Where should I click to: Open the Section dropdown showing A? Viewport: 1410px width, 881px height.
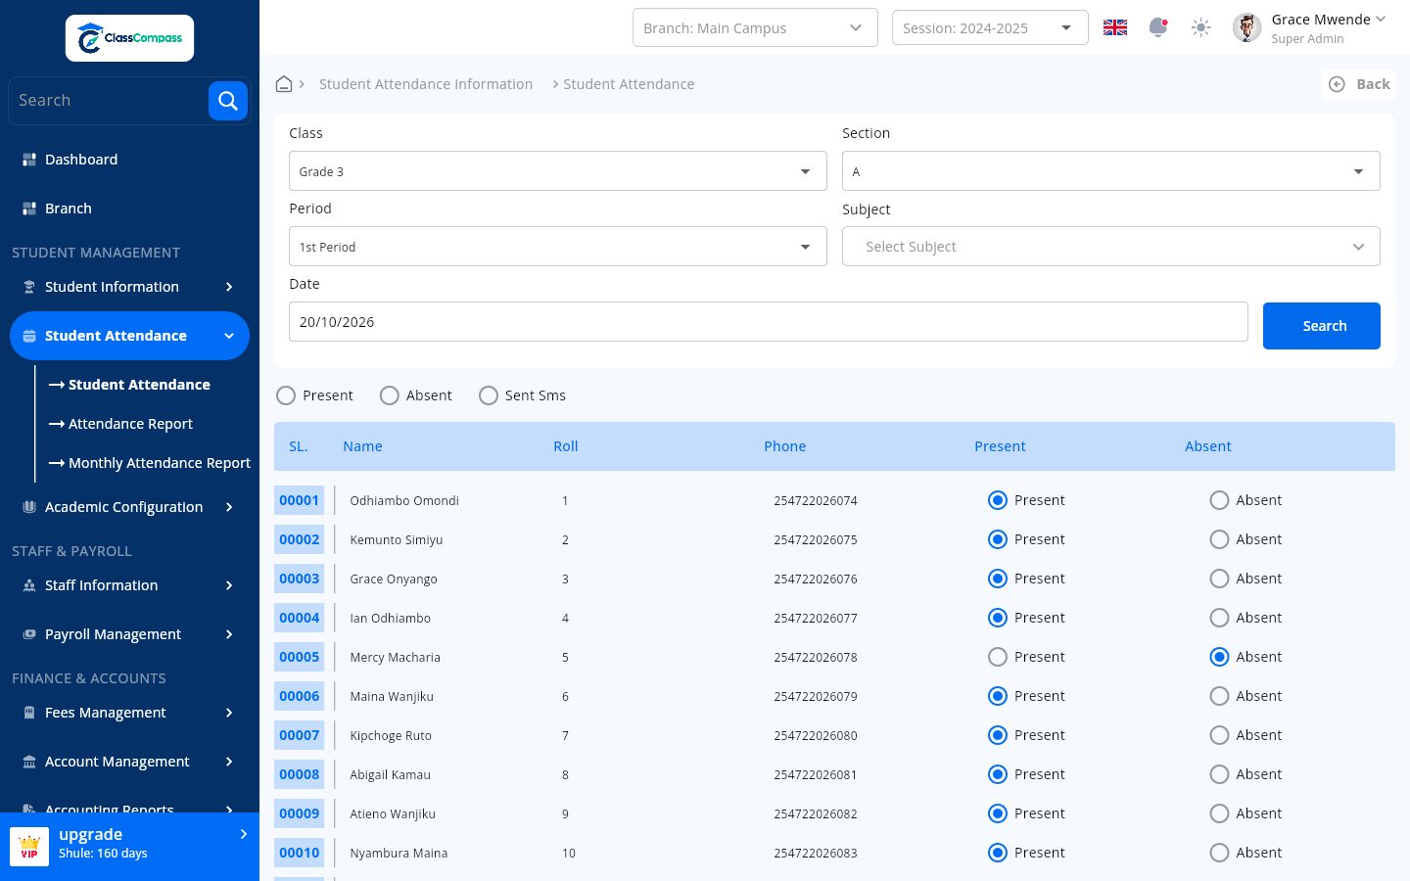(1111, 171)
